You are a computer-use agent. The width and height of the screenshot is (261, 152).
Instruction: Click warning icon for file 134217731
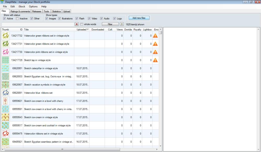155,44
